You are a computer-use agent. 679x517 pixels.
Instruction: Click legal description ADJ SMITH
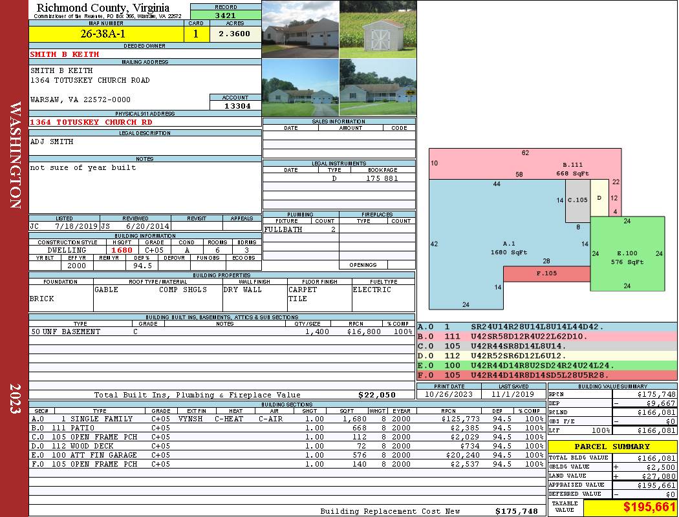point(52,142)
